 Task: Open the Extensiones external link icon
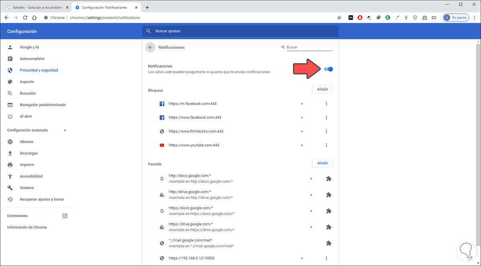coord(65,216)
